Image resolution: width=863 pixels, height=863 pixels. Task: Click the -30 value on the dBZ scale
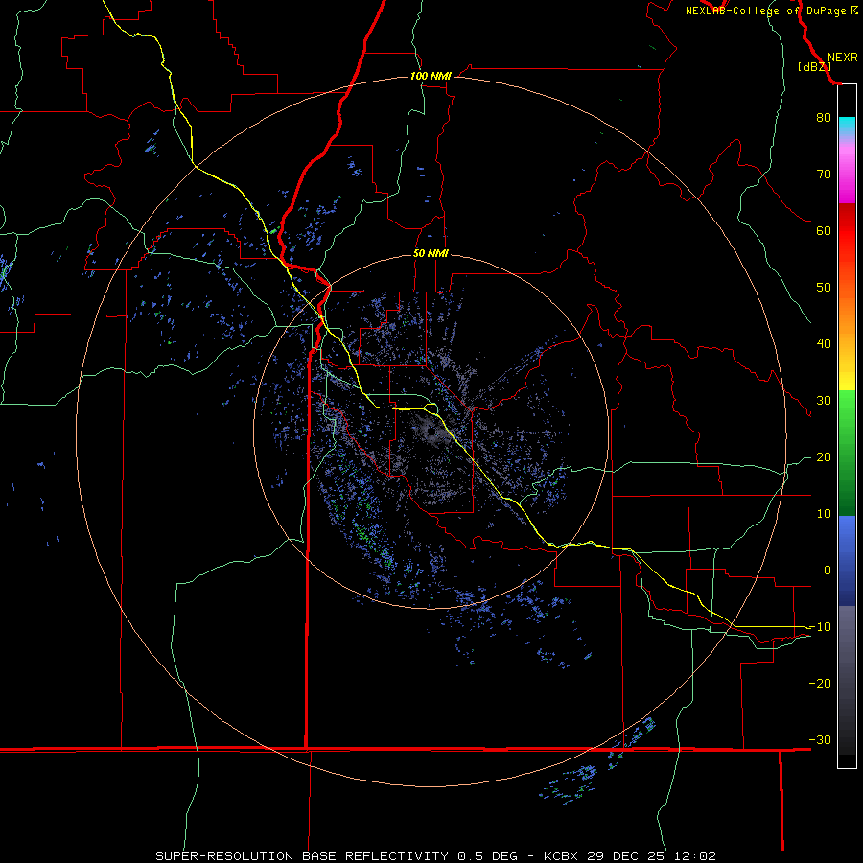point(820,739)
